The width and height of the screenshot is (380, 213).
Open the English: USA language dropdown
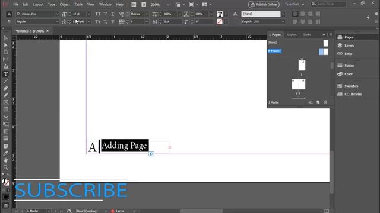pos(283,22)
